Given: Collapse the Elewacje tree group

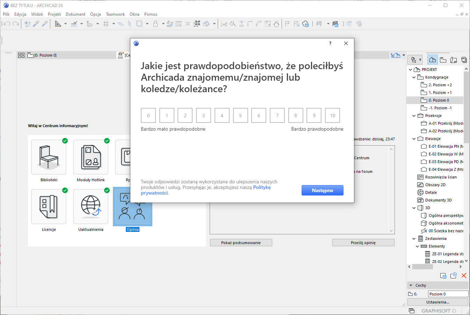Looking at the screenshot, I should tap(414, 139).
